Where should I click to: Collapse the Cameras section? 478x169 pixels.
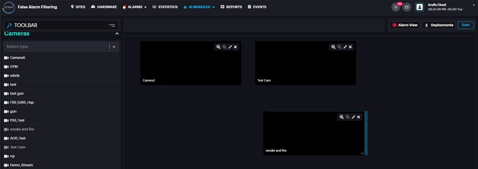click(x=117, y=34)
